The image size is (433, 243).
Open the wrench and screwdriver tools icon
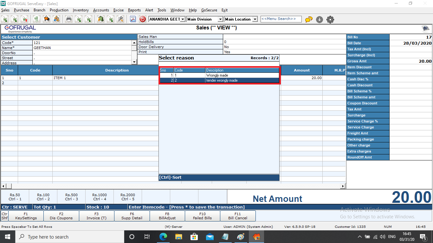tap(120, 19)
